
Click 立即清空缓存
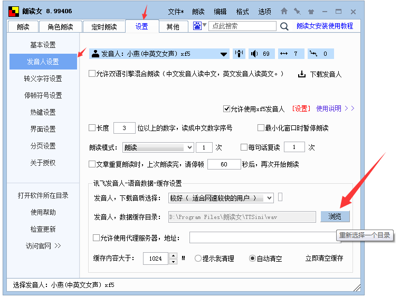[324, 258]
